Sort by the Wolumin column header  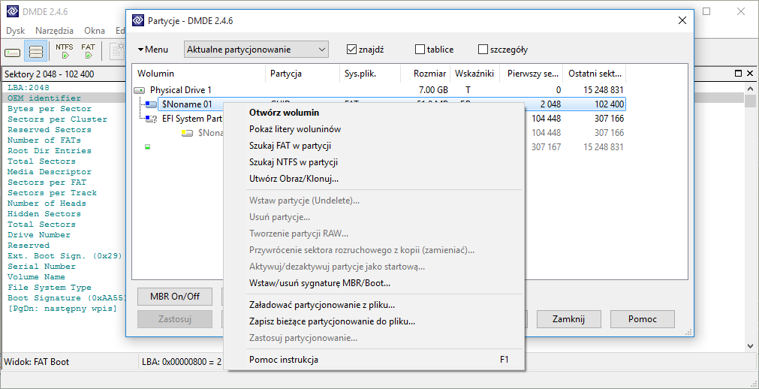coord(198,74)
